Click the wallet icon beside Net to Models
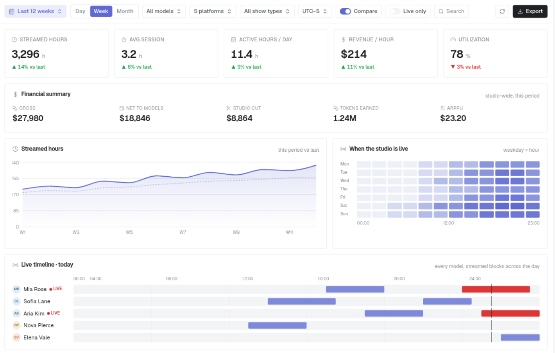This screenshot has width=555, height=353. pos(122,108)
